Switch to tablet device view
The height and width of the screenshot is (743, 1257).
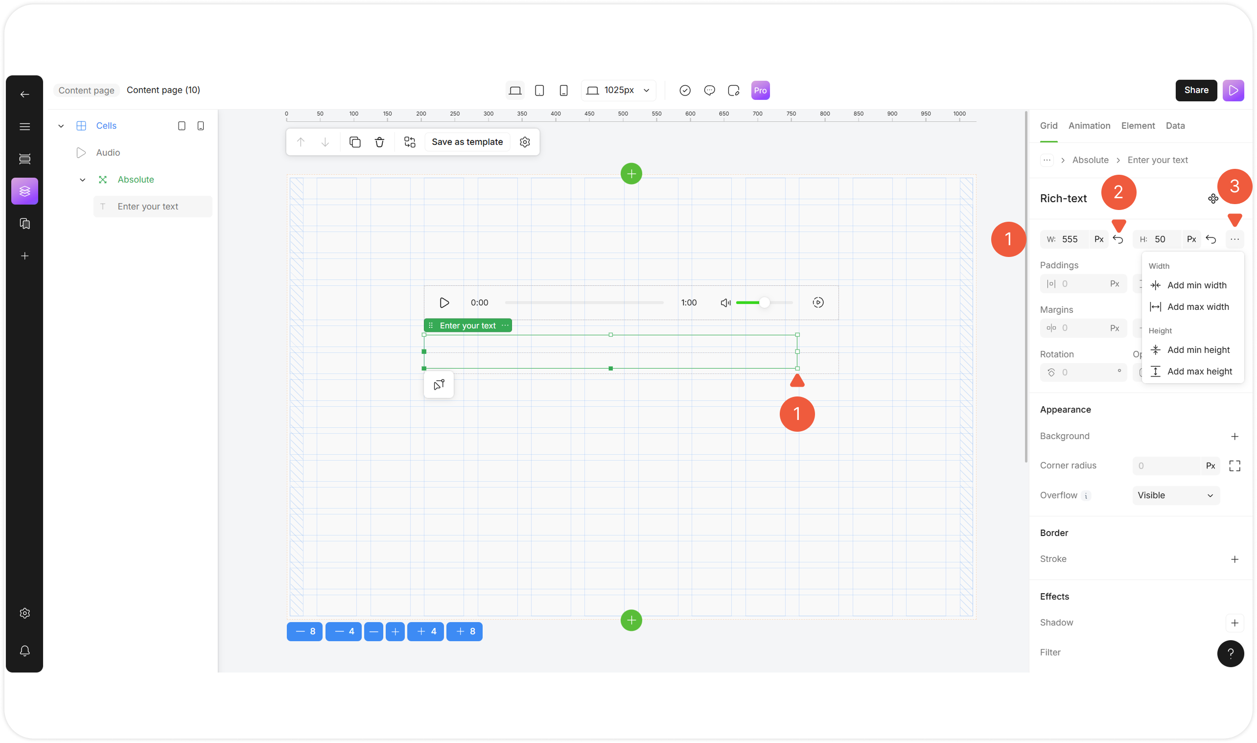(539, 91)
